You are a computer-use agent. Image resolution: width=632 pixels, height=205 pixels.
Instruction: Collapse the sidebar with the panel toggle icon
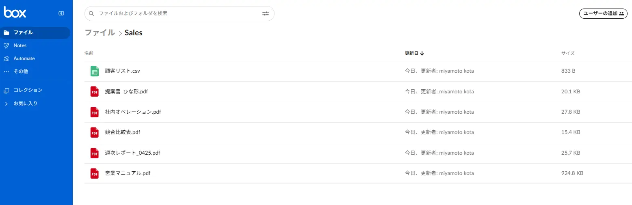61,13
